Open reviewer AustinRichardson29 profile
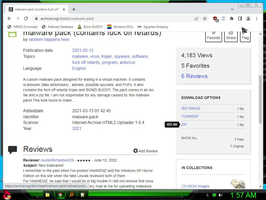266x200 pixels. pos(57,160)
